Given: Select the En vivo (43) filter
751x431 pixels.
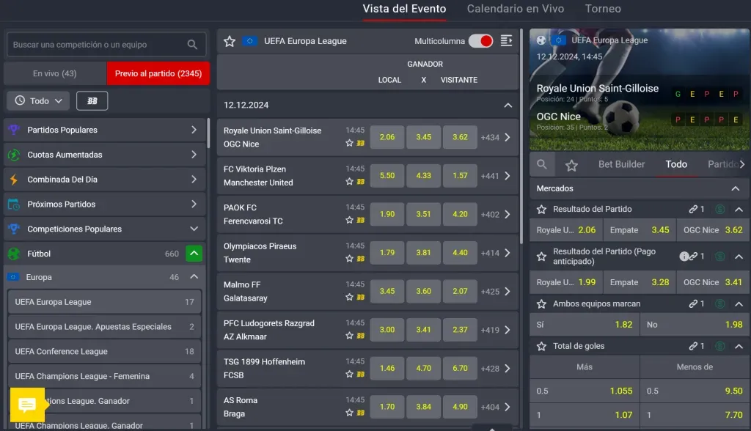Looking at the screenshot, I should coord(55,73).
